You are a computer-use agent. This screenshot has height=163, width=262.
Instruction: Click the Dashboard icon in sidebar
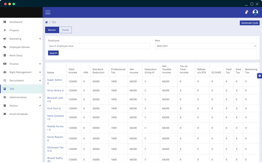click(5, 22)
